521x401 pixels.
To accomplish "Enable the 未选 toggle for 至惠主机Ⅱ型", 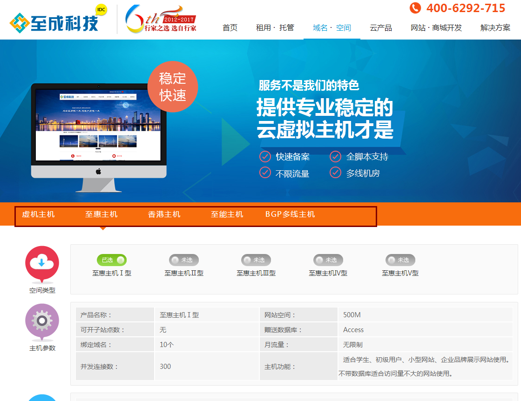I will (184, 260).
